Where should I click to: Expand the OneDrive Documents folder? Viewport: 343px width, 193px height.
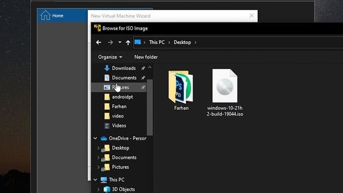coord(98,158)
